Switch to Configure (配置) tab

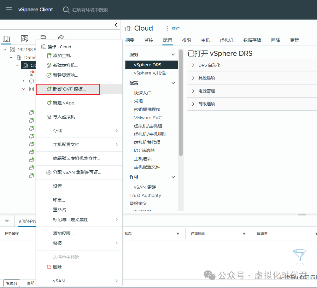click(x=167, y=40)
